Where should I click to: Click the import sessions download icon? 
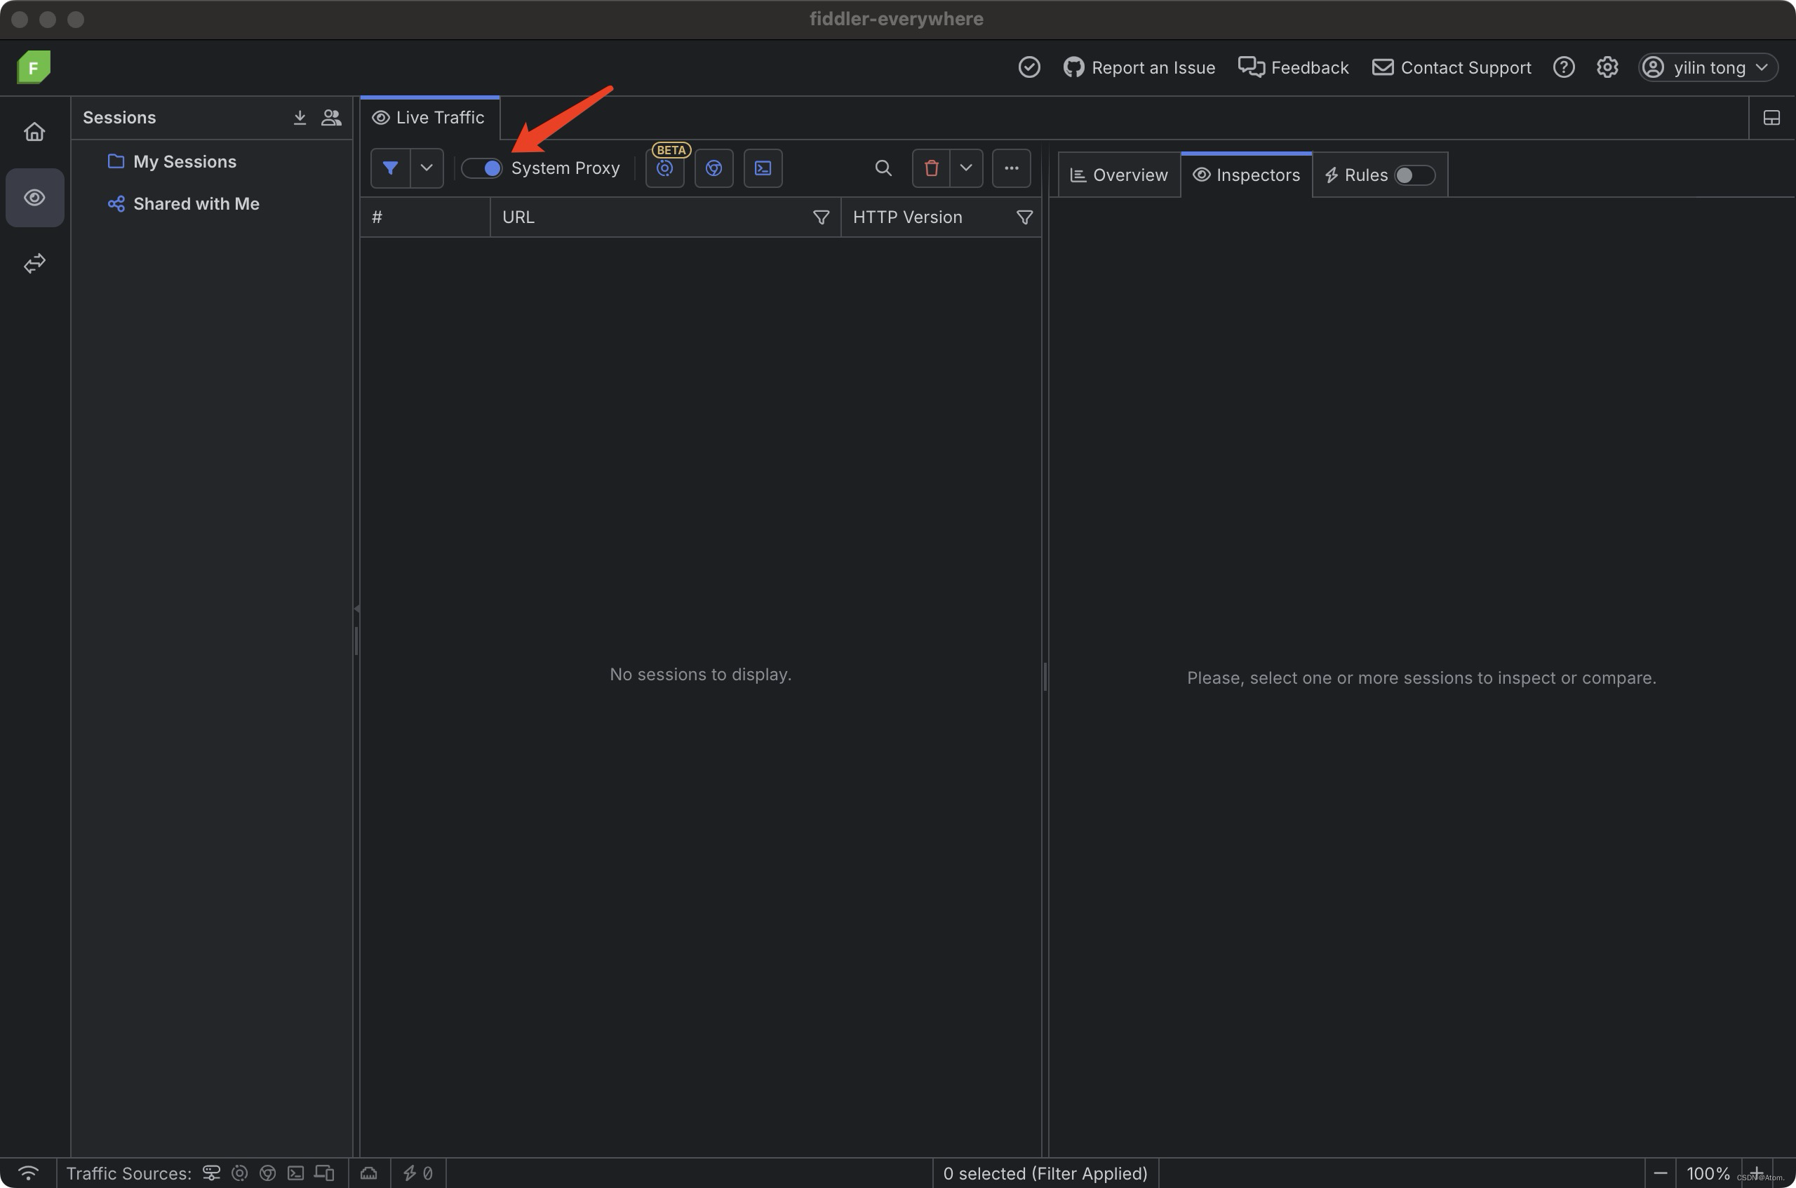click(x=300, y=117)
